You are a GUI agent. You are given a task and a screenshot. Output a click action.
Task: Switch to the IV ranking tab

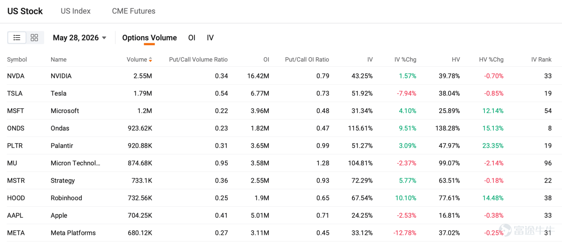click(210, 38)
